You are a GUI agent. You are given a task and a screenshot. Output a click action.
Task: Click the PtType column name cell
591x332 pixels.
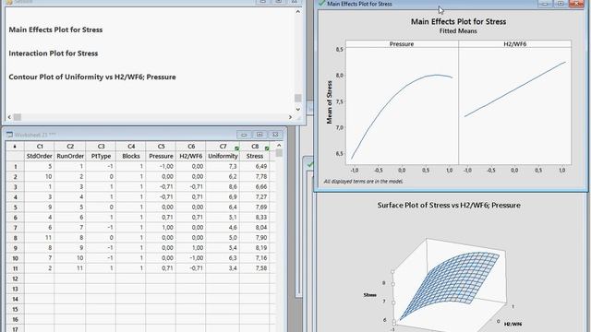point(101,156)
